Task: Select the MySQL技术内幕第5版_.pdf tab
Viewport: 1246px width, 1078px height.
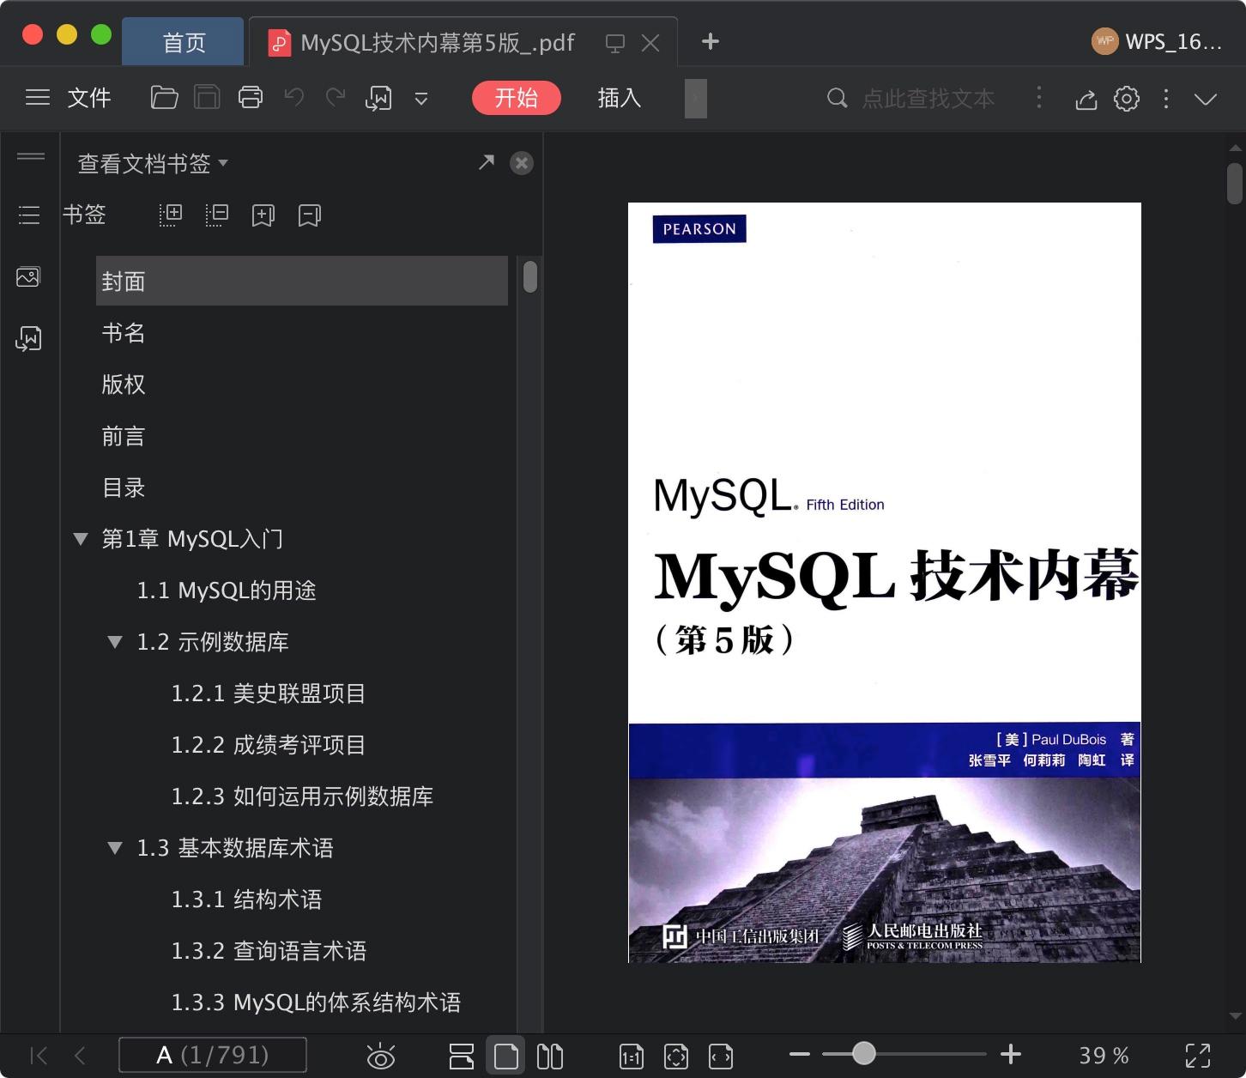Action: [x=438, y=43]
